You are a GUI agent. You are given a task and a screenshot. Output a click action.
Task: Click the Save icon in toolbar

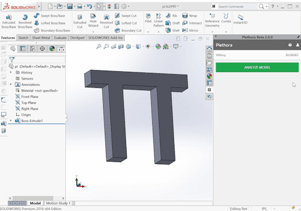[x=70, y=6]
